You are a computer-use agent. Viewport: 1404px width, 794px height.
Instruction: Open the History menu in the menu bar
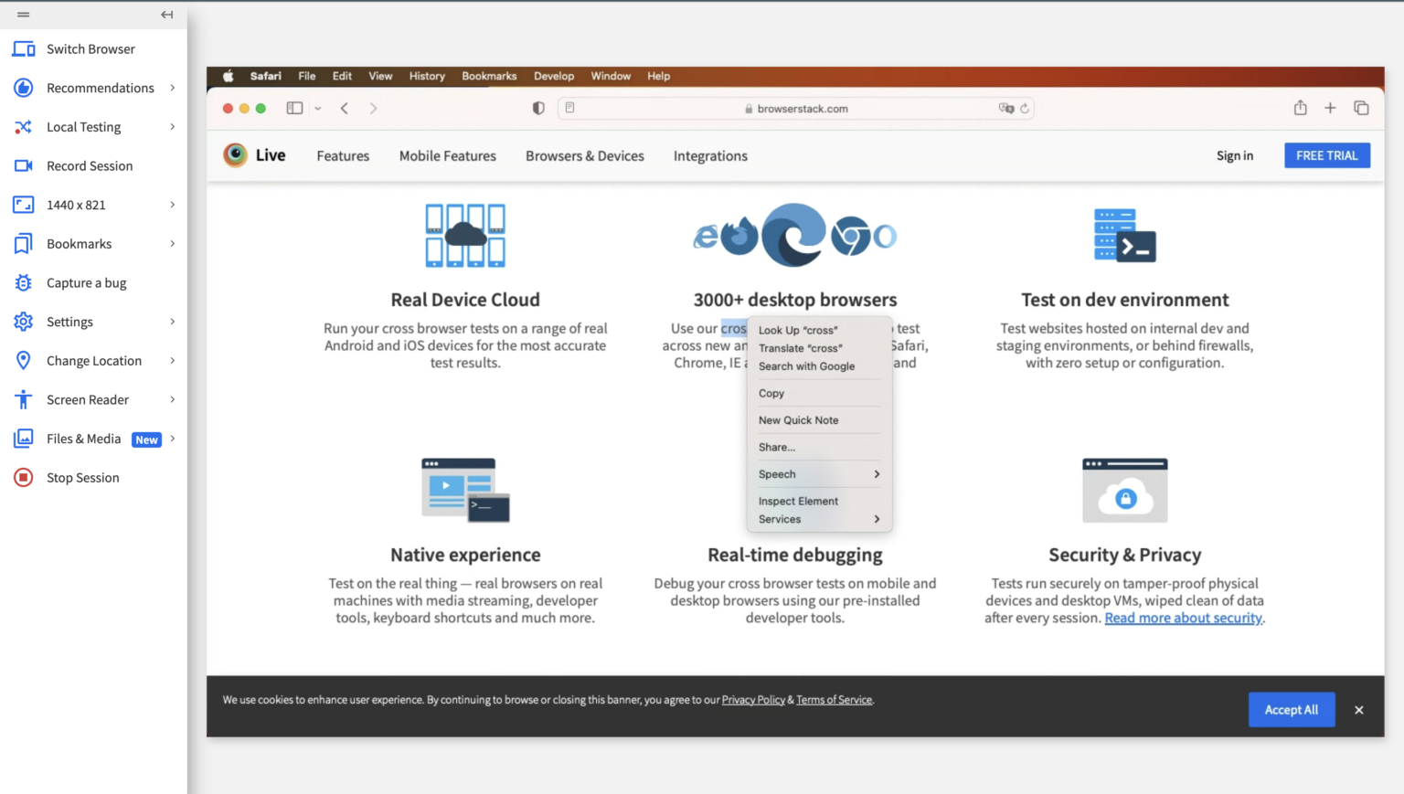(427, 76)
